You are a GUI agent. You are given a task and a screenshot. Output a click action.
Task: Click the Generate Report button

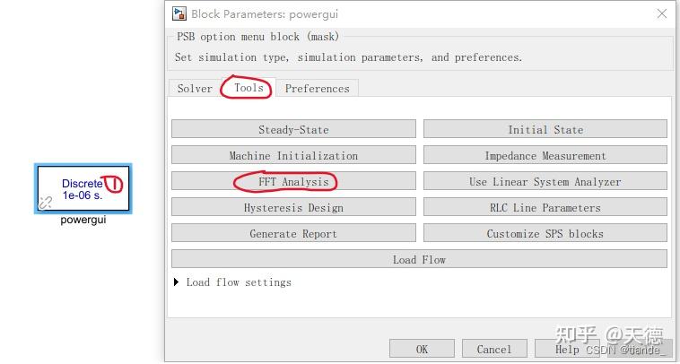293,234
